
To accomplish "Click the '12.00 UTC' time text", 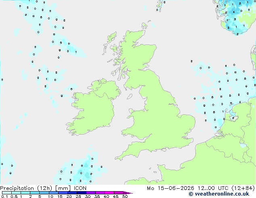I will (x=213, y=188).
